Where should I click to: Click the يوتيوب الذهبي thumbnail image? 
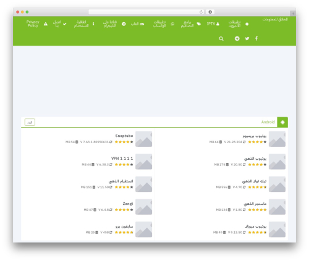click(x=277, y=162)
